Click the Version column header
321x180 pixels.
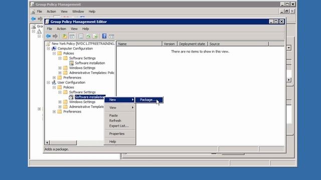coord(170,44)
